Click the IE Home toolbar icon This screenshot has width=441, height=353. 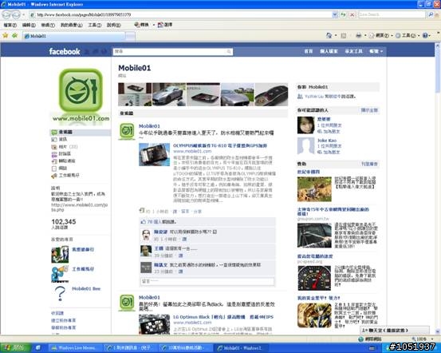[329, 35]
